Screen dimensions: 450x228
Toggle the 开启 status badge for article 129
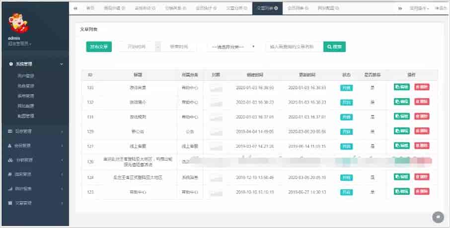(x=346, y=132)
